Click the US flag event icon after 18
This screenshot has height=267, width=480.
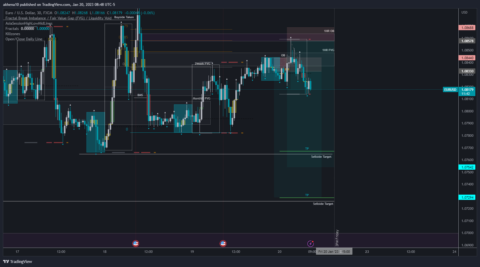tap(136, 244)
